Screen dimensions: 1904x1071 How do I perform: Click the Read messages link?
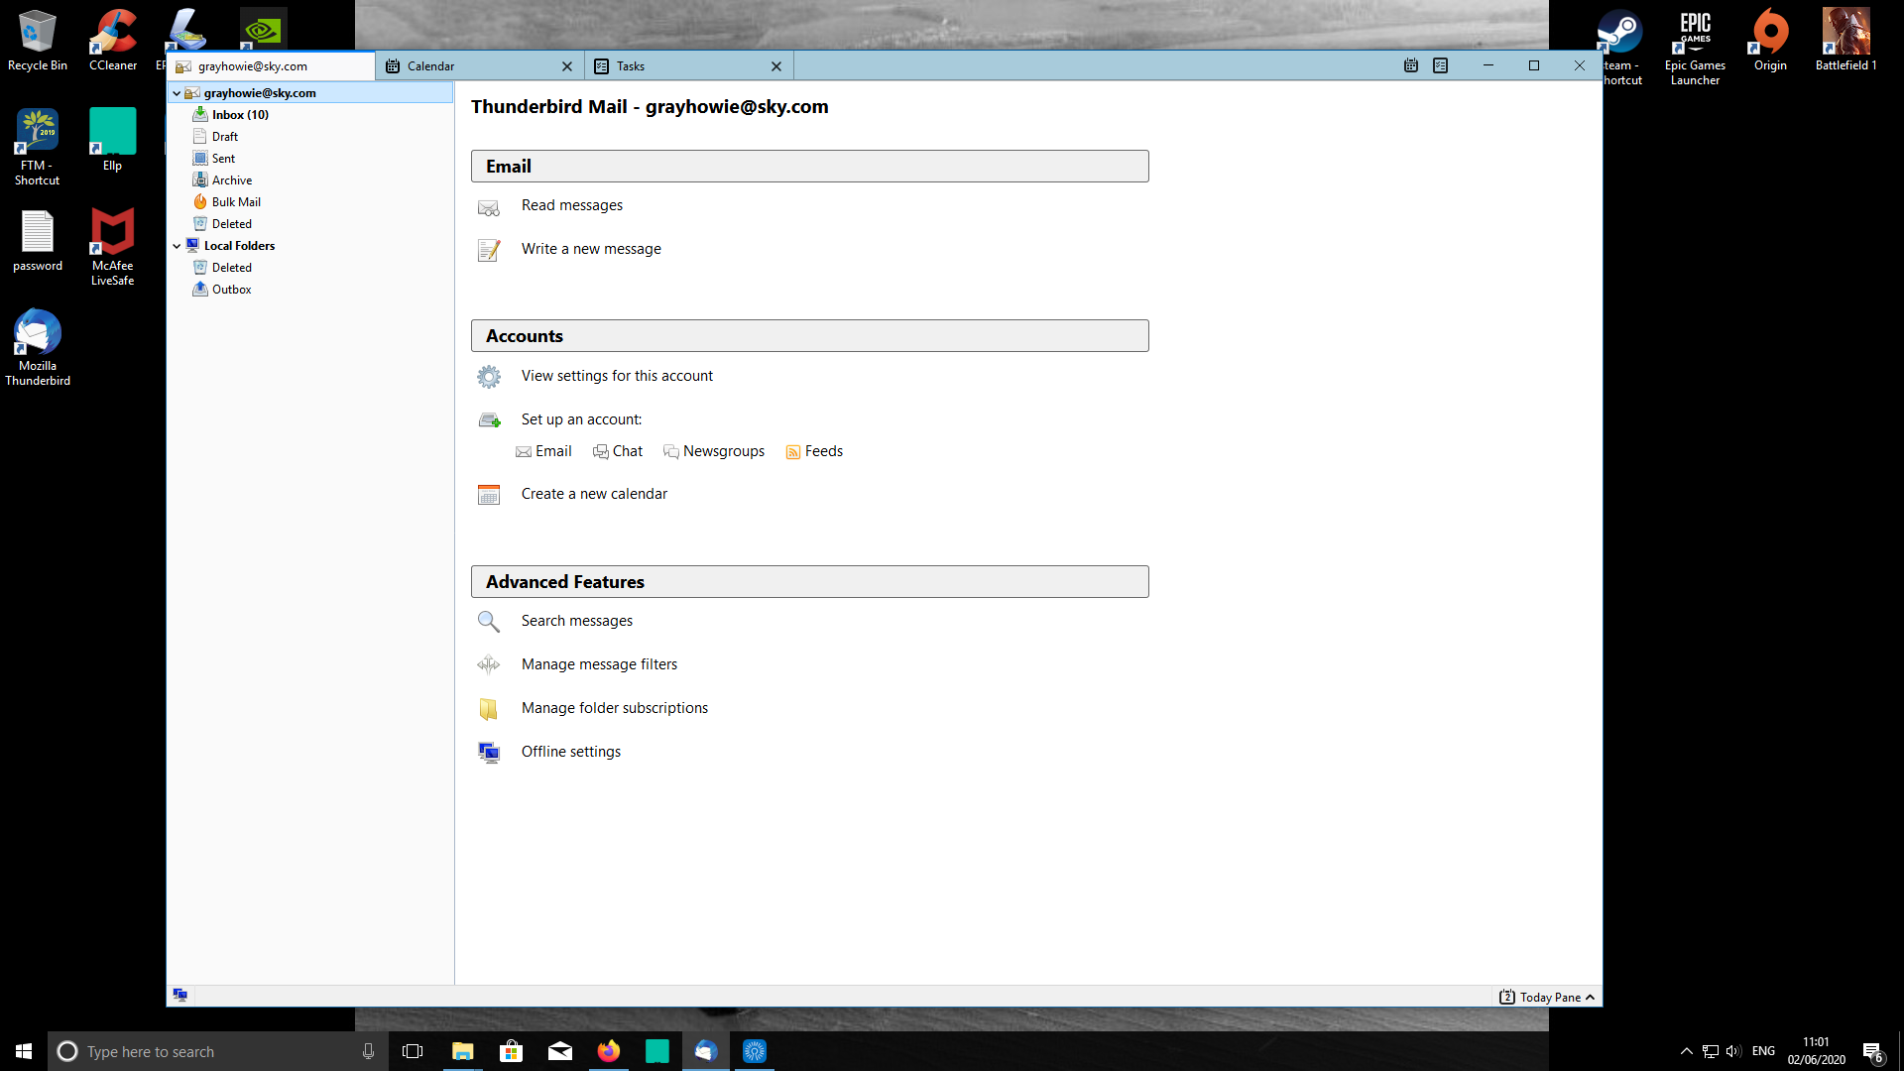[571, 205]
